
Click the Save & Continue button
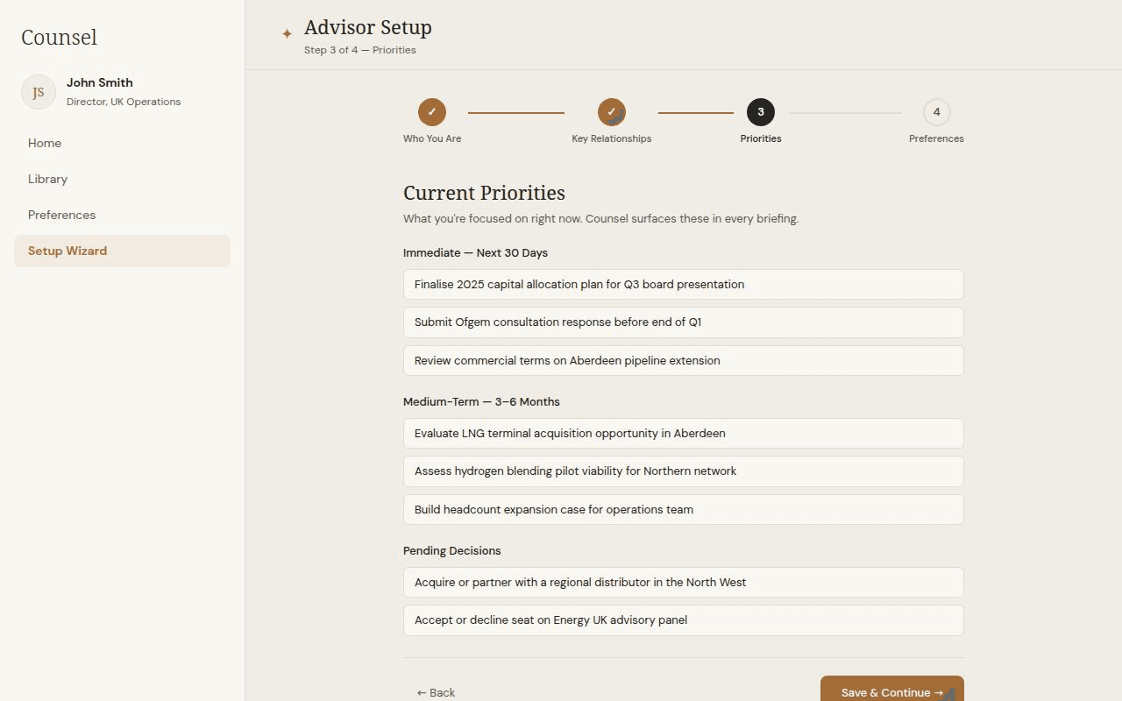pyautogui.click(x=892, y=690)
